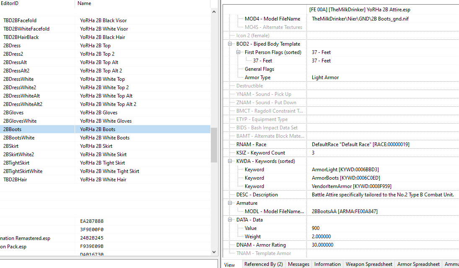Click the Armor Type row label

click(258, 77)
